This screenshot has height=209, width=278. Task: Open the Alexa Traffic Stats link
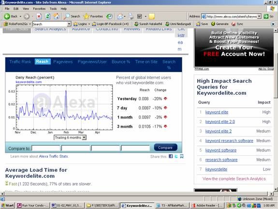pos(53,156)
